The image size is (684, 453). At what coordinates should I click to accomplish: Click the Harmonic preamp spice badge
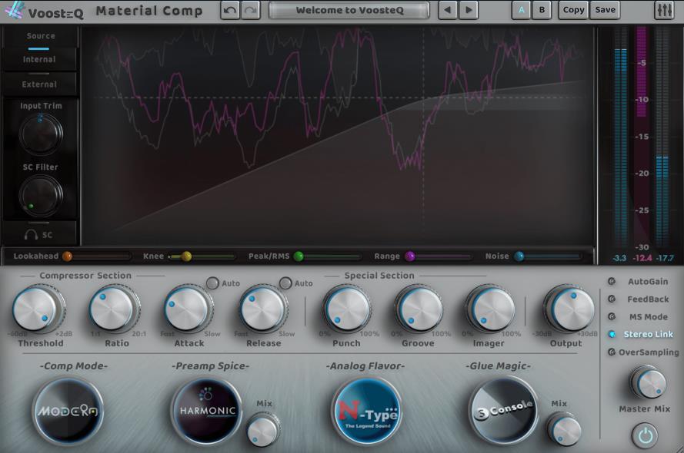click(x=205, y=411)
